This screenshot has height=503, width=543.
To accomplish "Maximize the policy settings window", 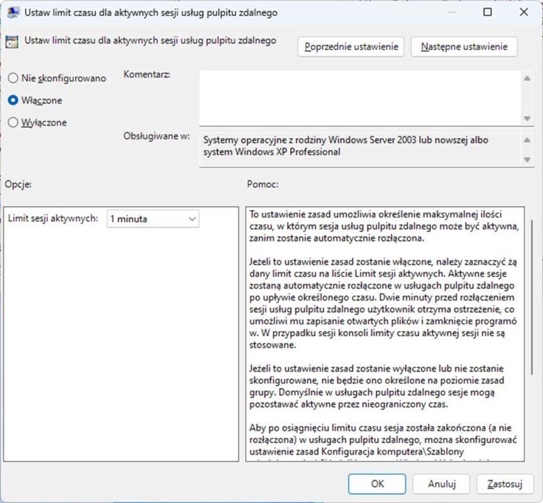I will tap(488, 12).
